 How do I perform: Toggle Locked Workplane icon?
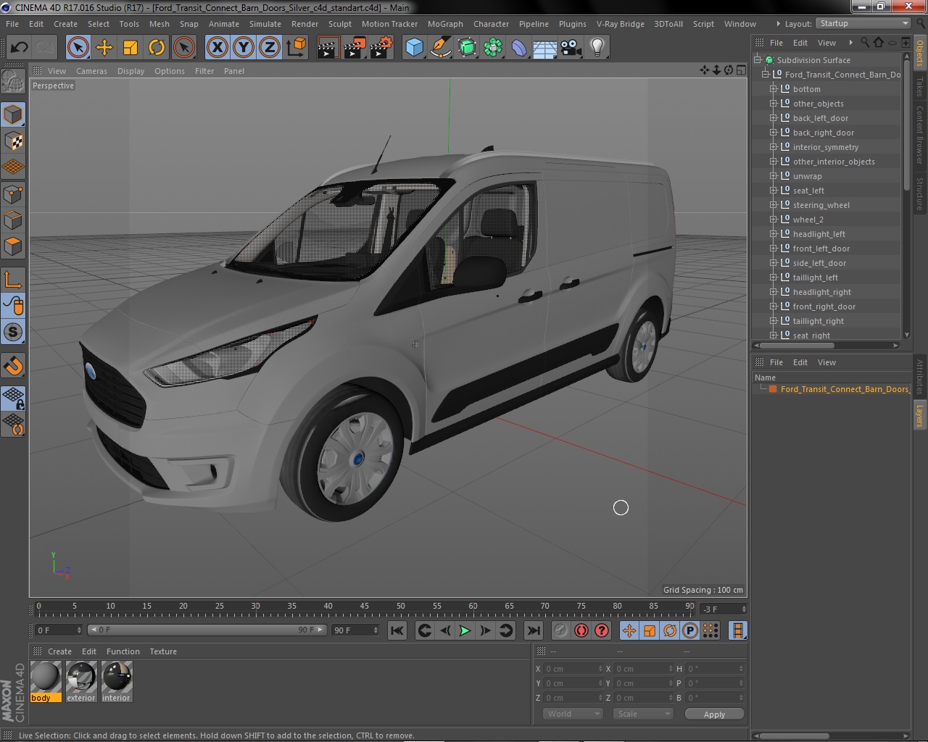point(13,398)
